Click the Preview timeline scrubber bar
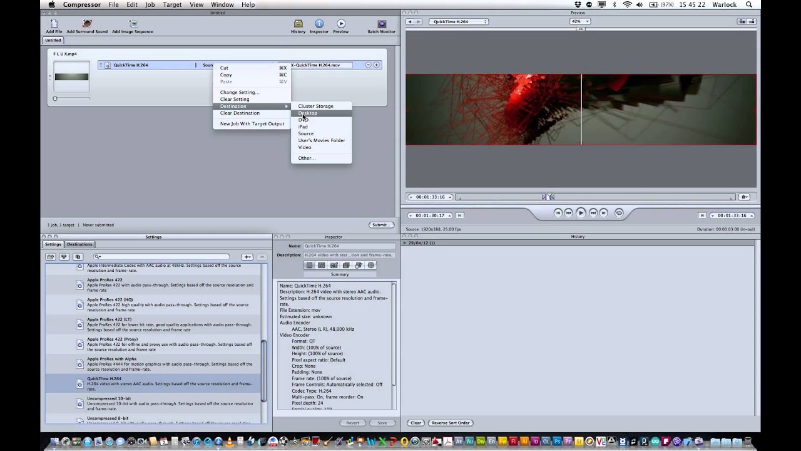801x451 pixels. pos(596,197)
